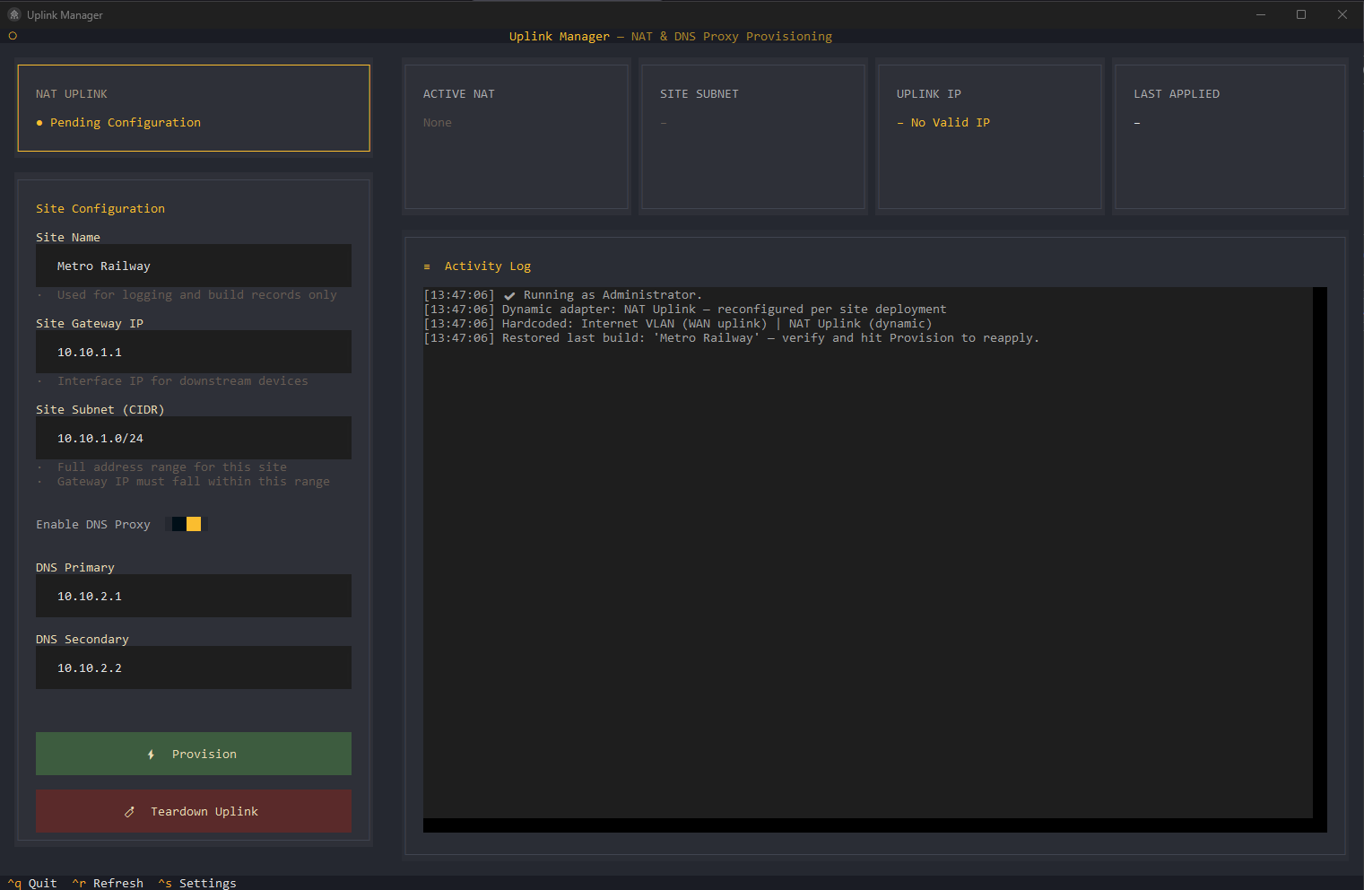The image size is (1364, 890).
Task: Toggle the Enable DNS Proxy switch
Action: click(187, 524)
